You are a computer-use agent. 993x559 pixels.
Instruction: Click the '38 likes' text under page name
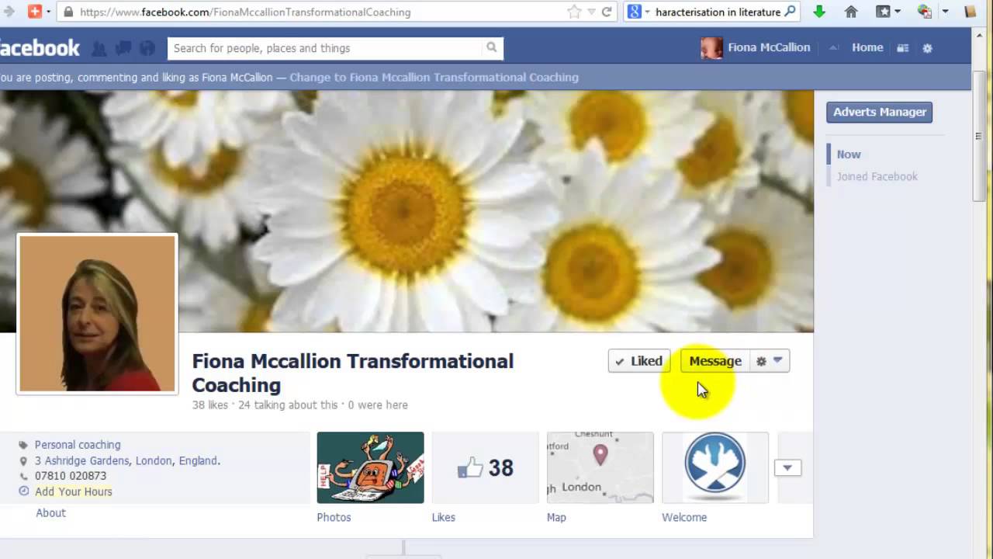[x=210, y=404]
